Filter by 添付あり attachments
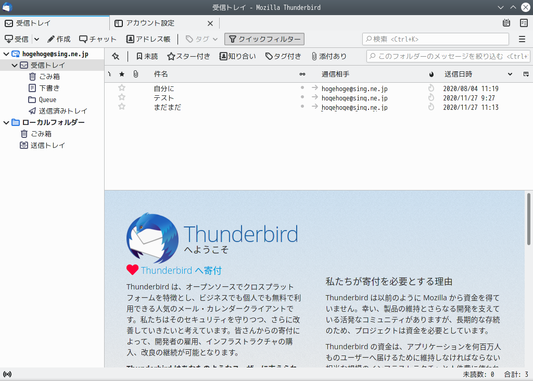Viewport: 533px width, 381px height. (x=329, y=56)
